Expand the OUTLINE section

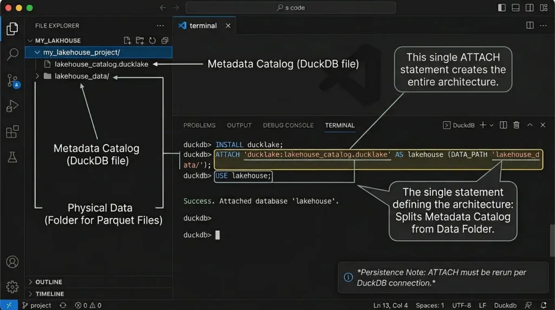[30, 282]
